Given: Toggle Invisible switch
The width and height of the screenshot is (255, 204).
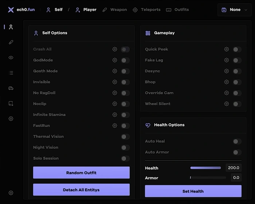Looking at the screenshot, I should [125, 82].
